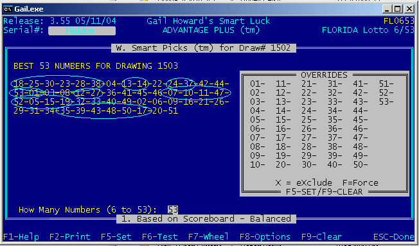The width and height of the screenshot is (419, 246).
Task: Select override slot 03- in Overrides panel
Action: [x=258, y=101]
